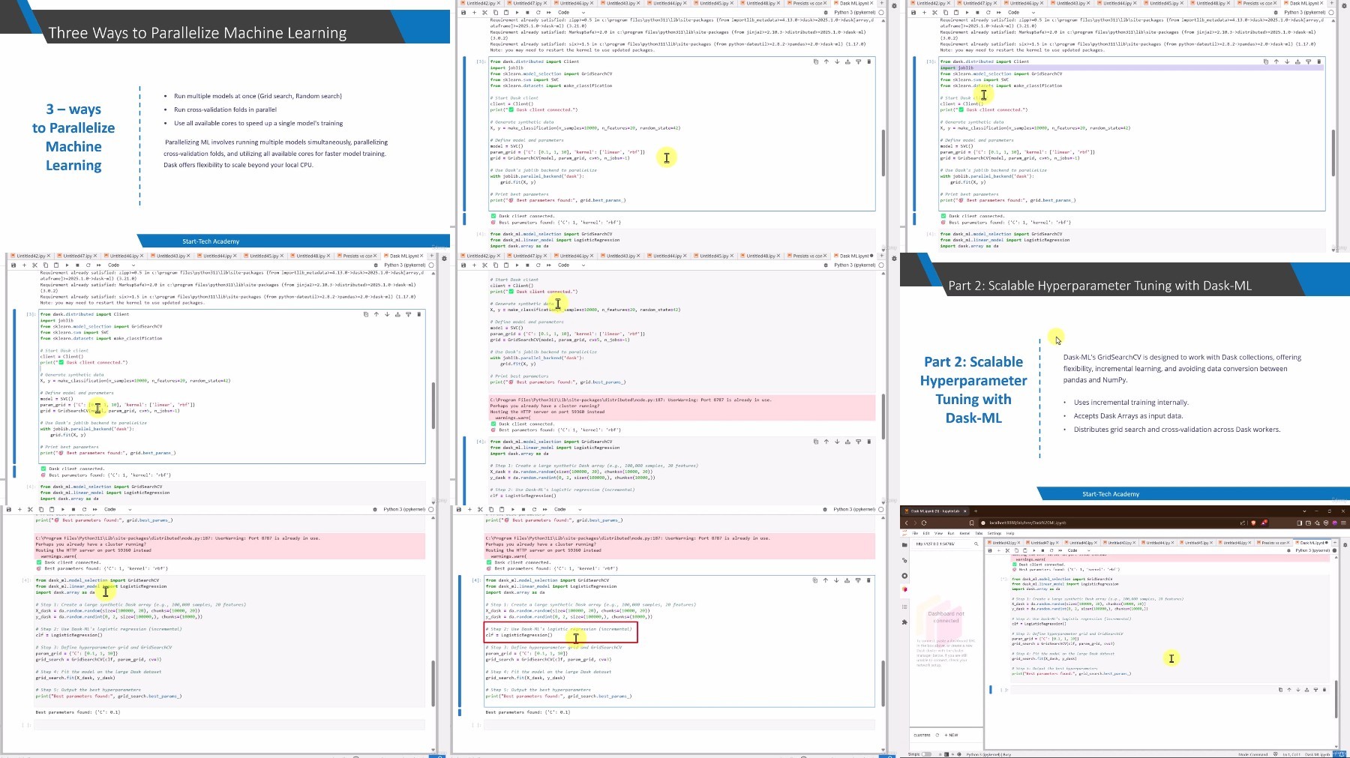Open the file browser icon in JupyterLab sidebar
This screenshot has width=1350, height=758.
(904, 545)
